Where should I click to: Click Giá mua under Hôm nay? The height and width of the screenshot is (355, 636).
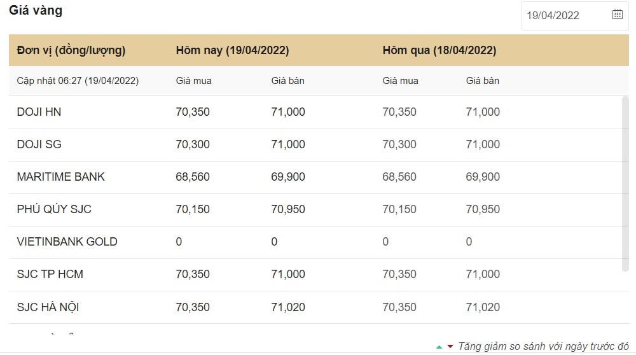coord(193,81)
